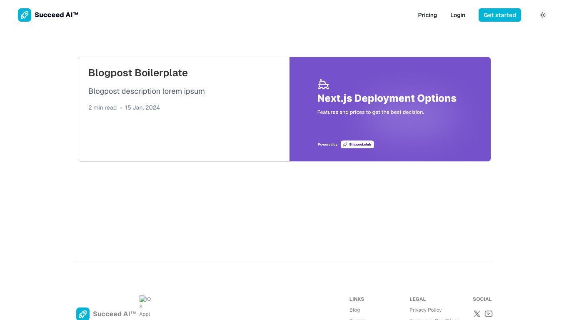Click the broken iOS App image in footer

coord(145,307)
